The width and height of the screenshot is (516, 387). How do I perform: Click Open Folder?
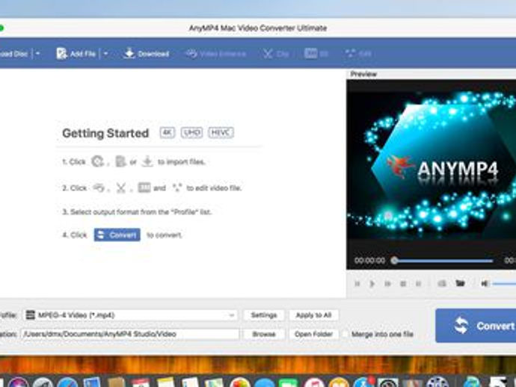tap(313, 334)
